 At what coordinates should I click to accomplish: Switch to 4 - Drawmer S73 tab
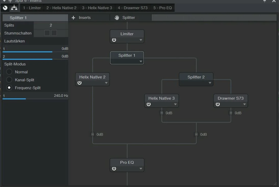(132, 8)
